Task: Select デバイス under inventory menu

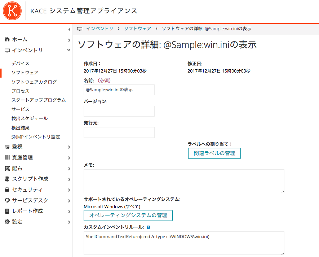Action: tap(20, 64)
